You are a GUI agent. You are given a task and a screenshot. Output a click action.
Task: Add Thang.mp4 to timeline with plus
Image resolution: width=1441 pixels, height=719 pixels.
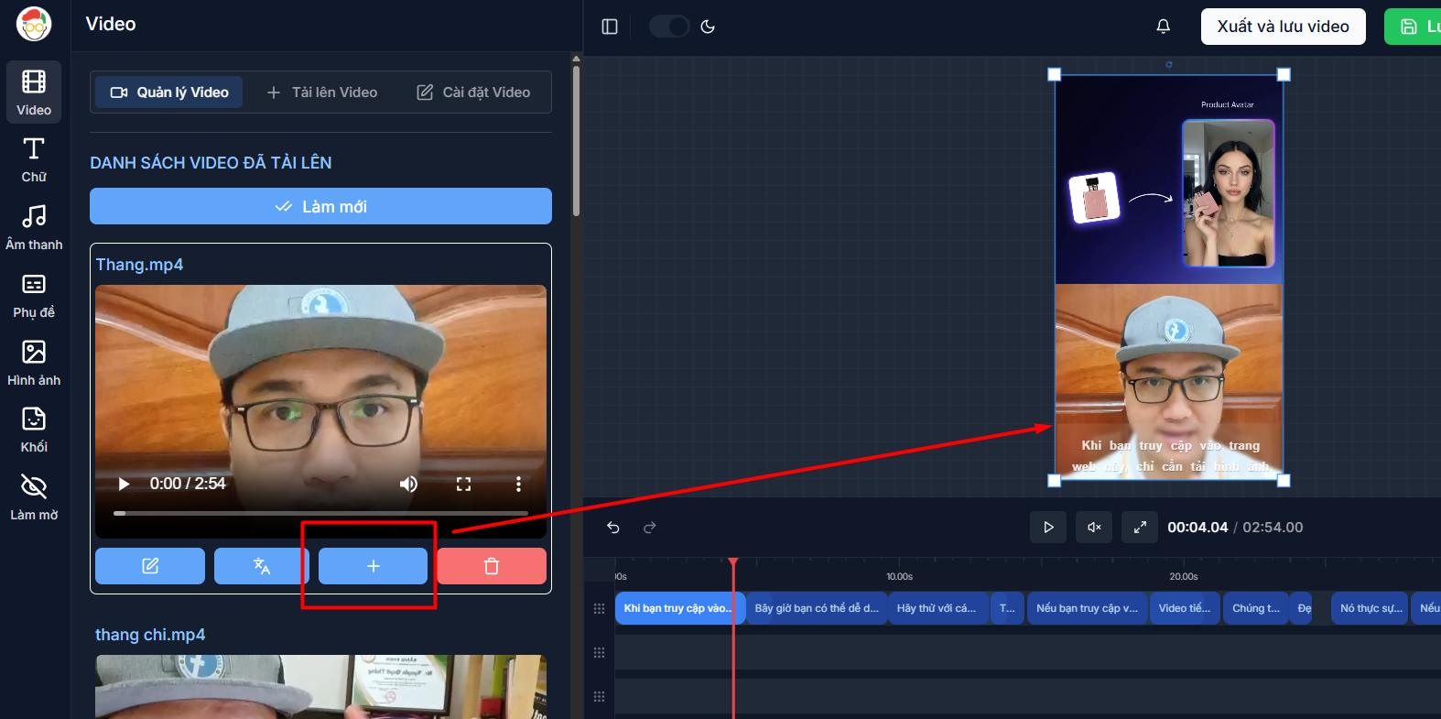click(373, 566)
